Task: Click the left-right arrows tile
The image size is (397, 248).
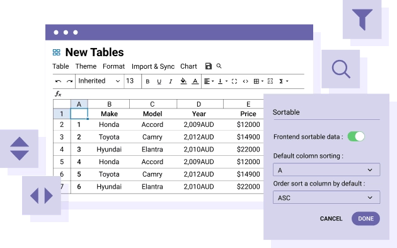Action: tap(42, 196)
